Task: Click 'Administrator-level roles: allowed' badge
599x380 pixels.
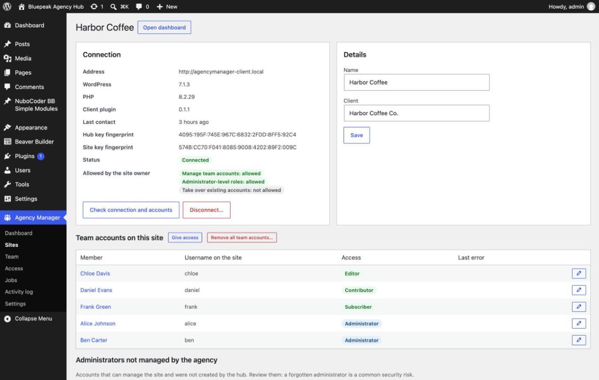Action: [x=223, y=182]
